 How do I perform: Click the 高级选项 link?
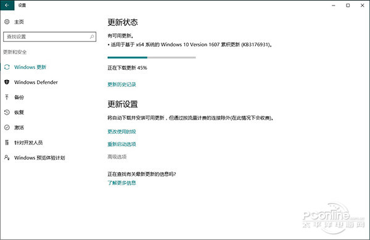point(117,157)
